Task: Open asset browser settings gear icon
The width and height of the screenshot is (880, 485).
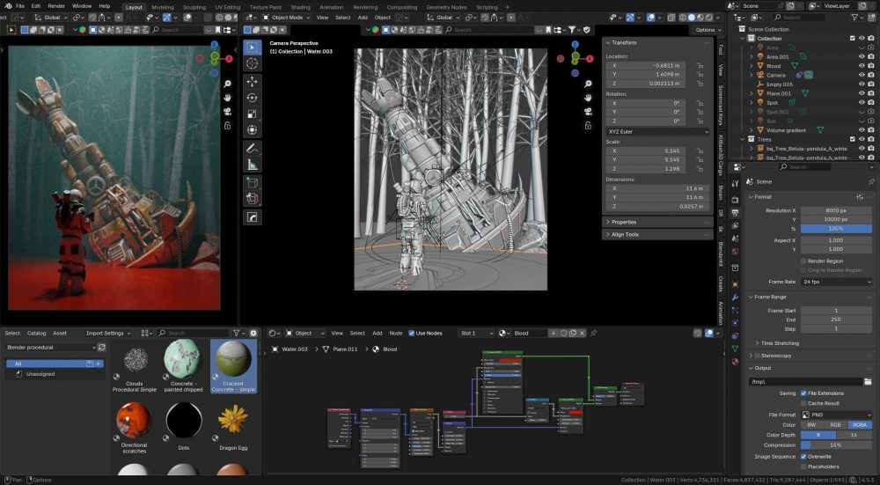Action: coord(253,334)
